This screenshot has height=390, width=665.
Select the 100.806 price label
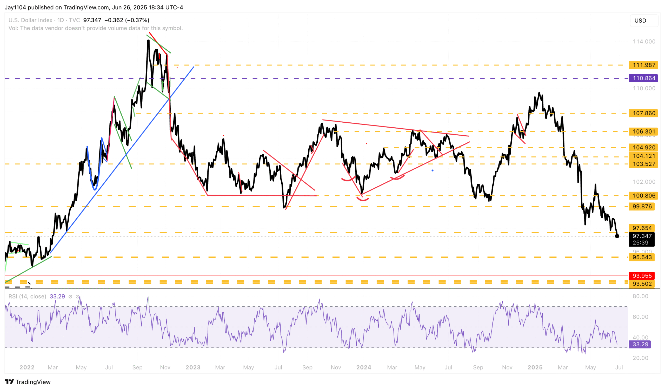643,196
